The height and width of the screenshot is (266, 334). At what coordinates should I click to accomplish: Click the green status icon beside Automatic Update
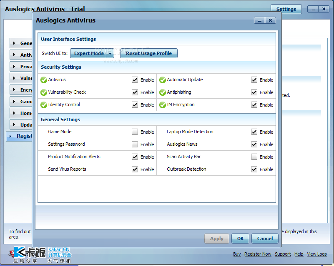point(163,80)
